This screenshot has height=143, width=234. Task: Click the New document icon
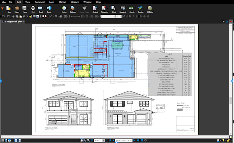point(9,8)
